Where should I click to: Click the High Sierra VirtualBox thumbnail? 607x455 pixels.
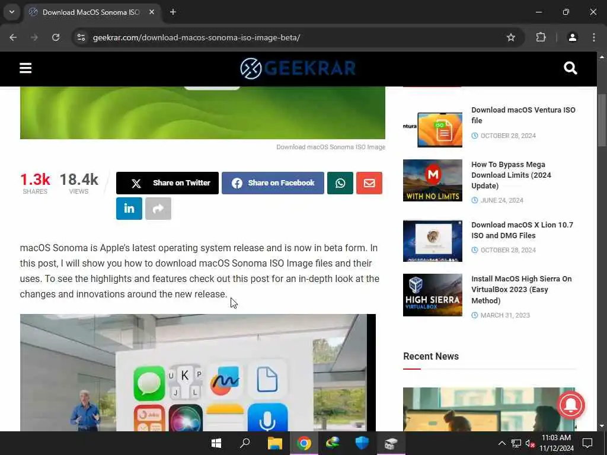[x=432, y=295]
